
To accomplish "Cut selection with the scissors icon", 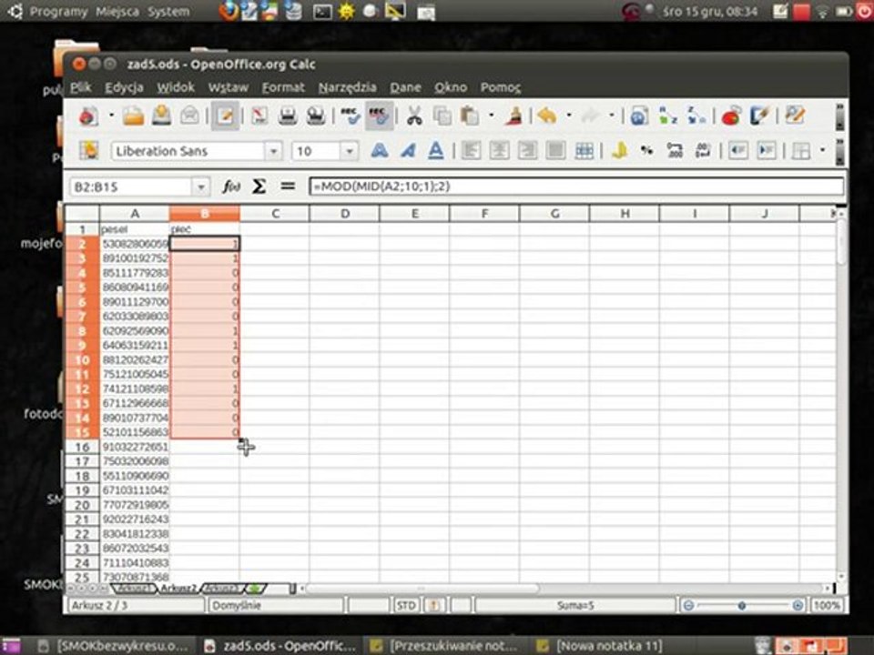I will click(413, 116).
